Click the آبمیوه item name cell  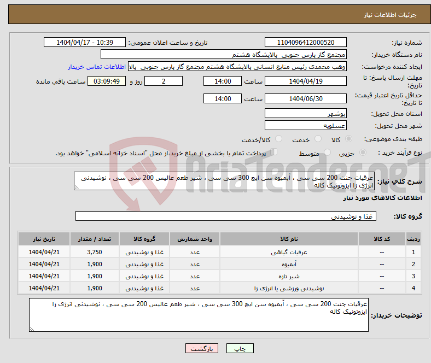tap(289, 264)
